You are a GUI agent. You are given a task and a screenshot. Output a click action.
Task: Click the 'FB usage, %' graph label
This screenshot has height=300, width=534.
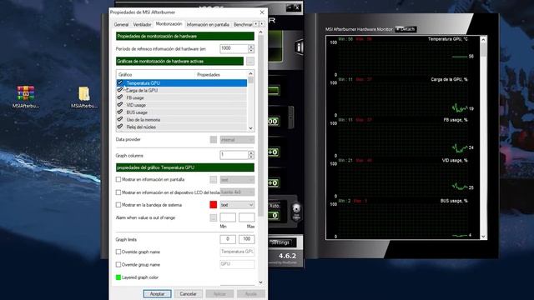[456, 120]
